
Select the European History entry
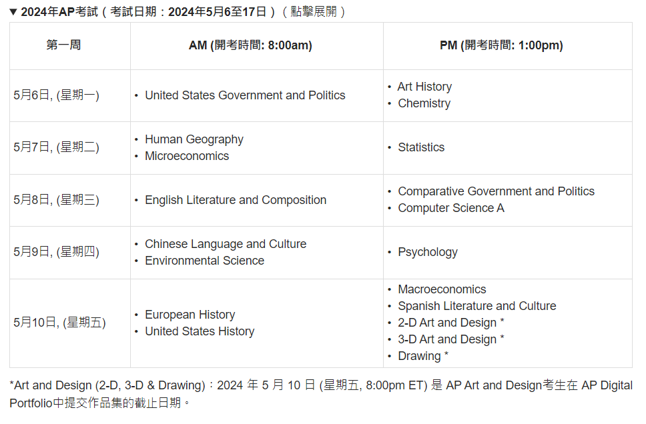[x=190, y=315]
